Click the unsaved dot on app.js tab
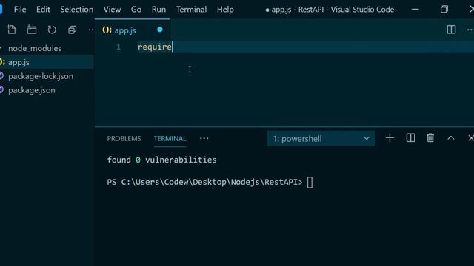Screen dimensions: 474x266 click(x=160, y=30)
